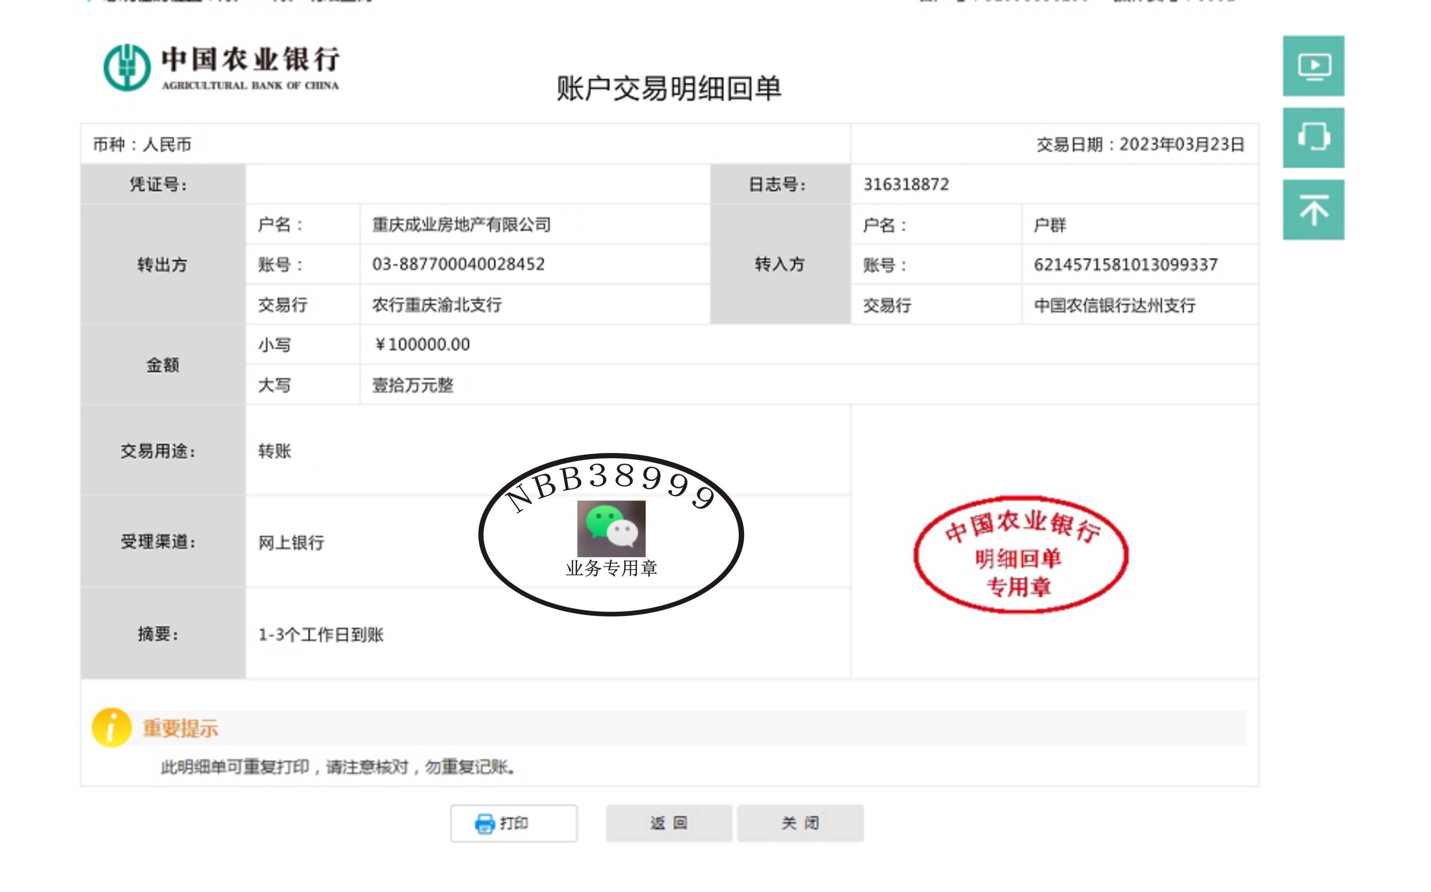Click the 转出方 header cell
The width and height of the screenshot is (1431, 892).
tap(163, 264)
